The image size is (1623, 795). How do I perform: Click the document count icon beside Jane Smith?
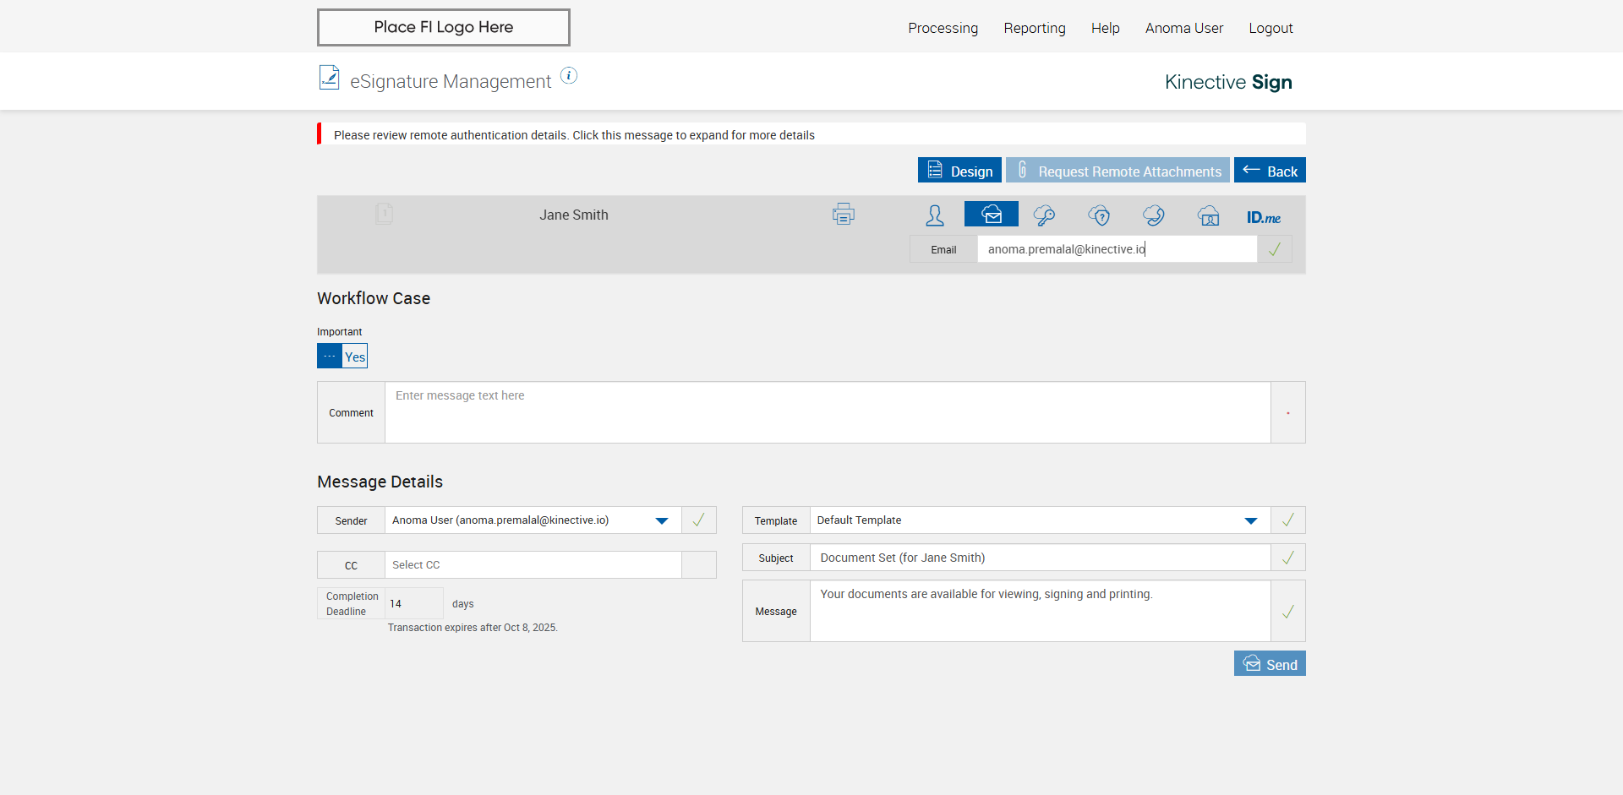384,214
